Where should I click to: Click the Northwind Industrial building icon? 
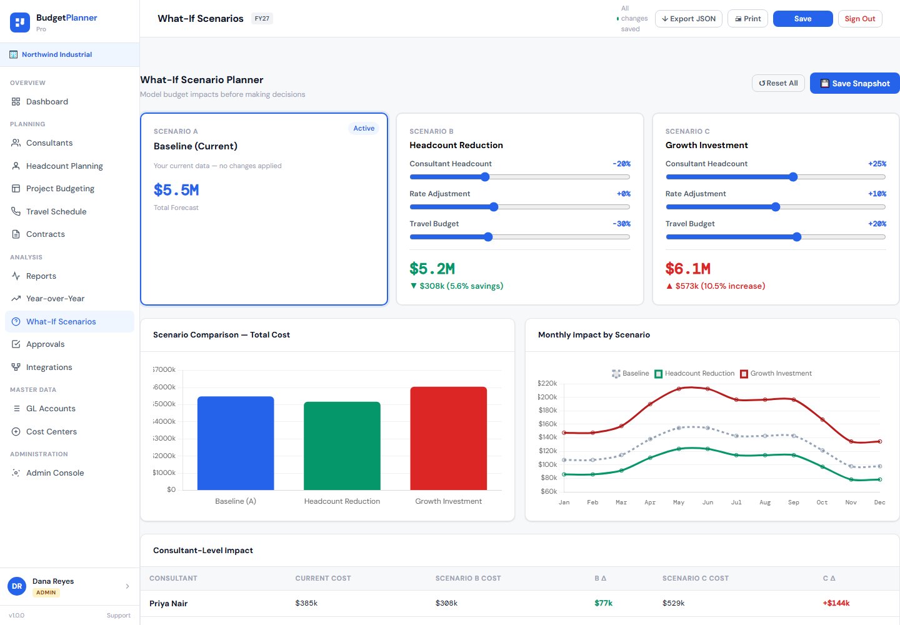[x=14, y=54]
